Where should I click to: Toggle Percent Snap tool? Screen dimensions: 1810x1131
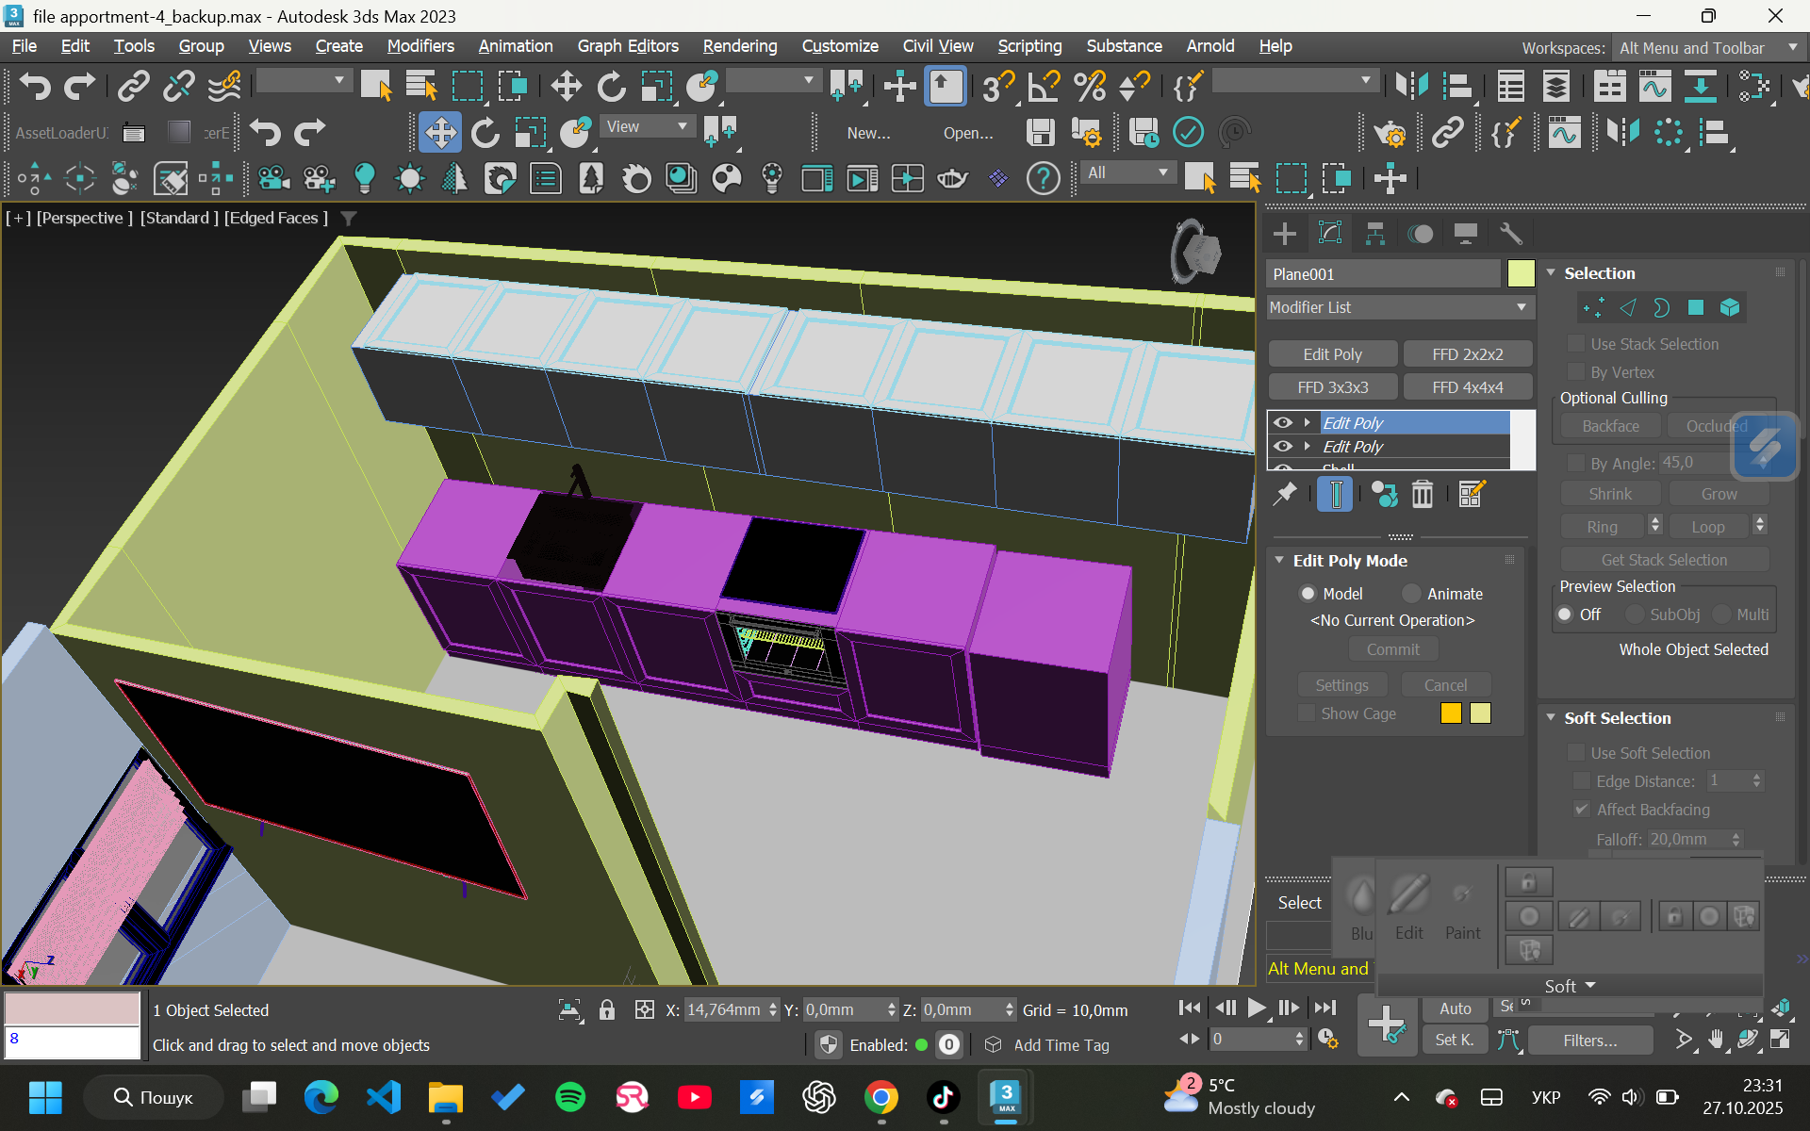tap(1090, 86)
